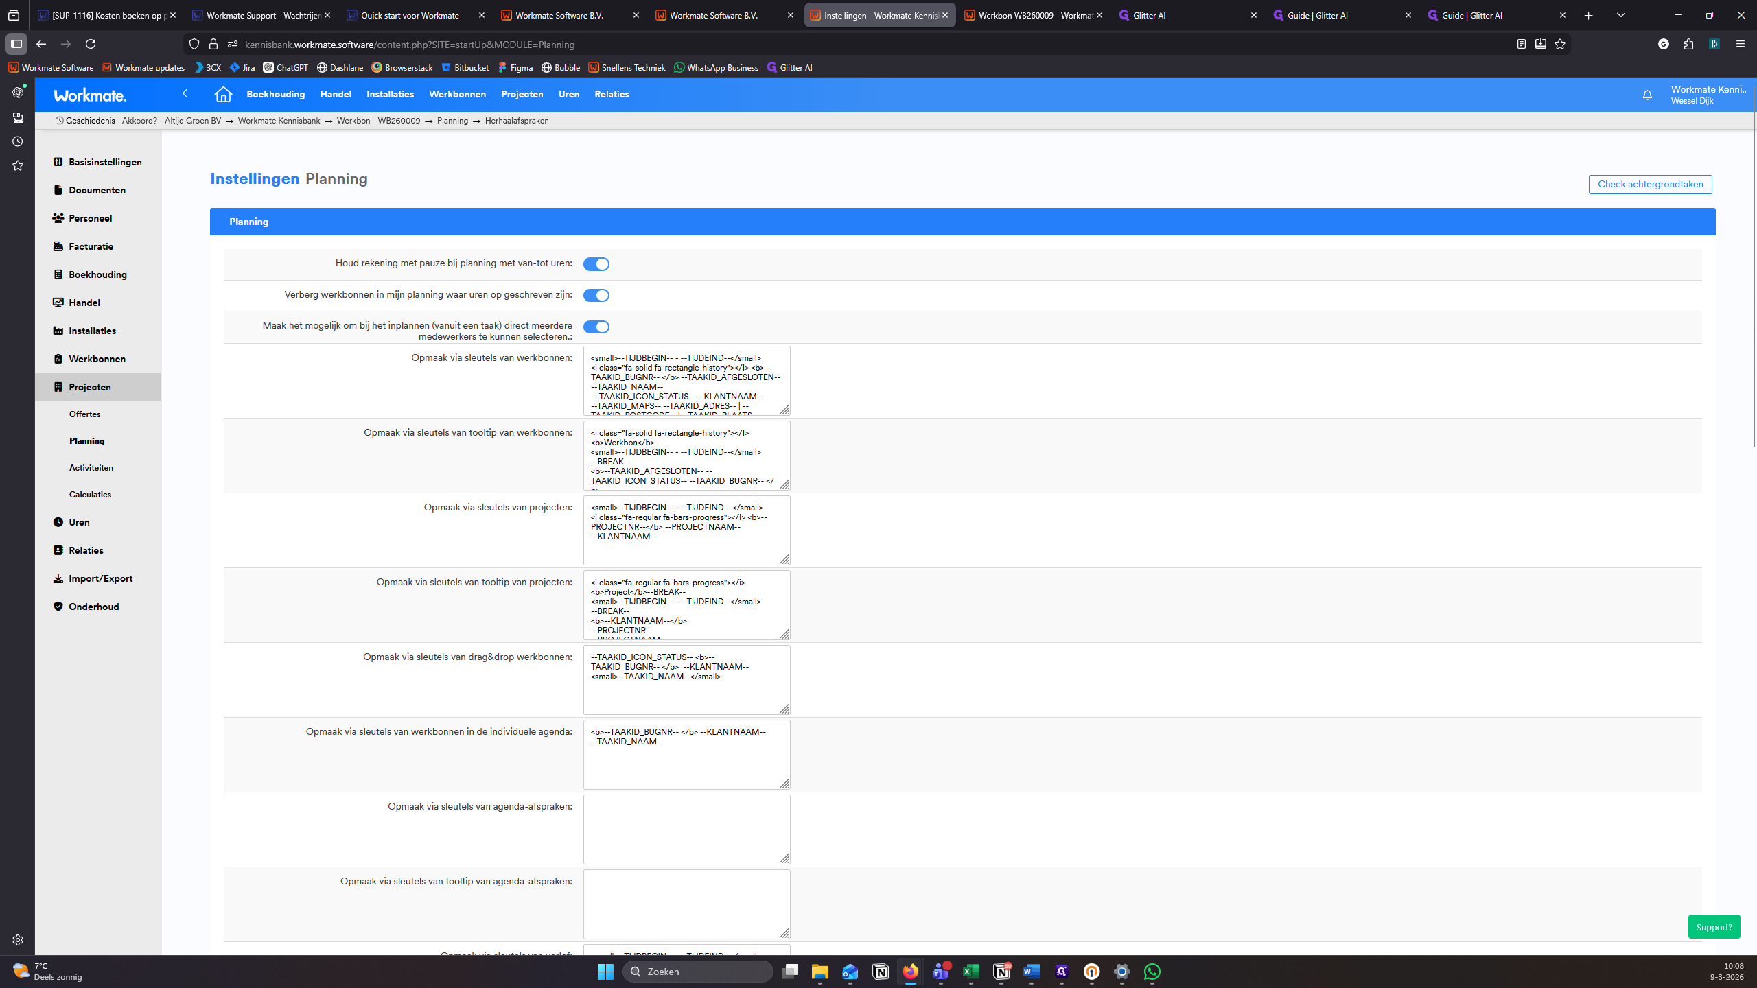Toggle pauze bij planning van-tot uren switch
1757x988 pixels.
click(x=596, y=264)
